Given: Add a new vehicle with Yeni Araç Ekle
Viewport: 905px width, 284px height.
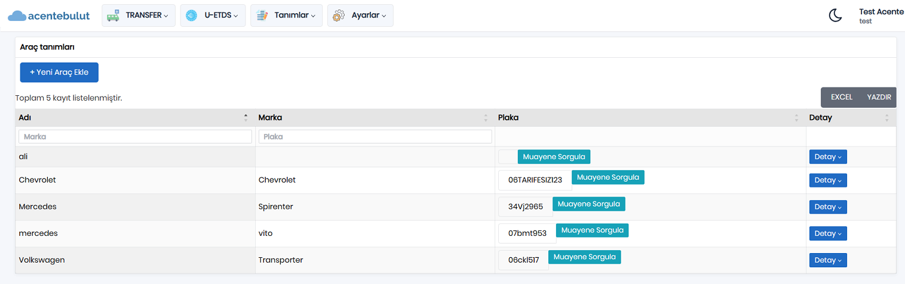Looking at the screenshot, I should pyautogui.click(x=59, y=72).
